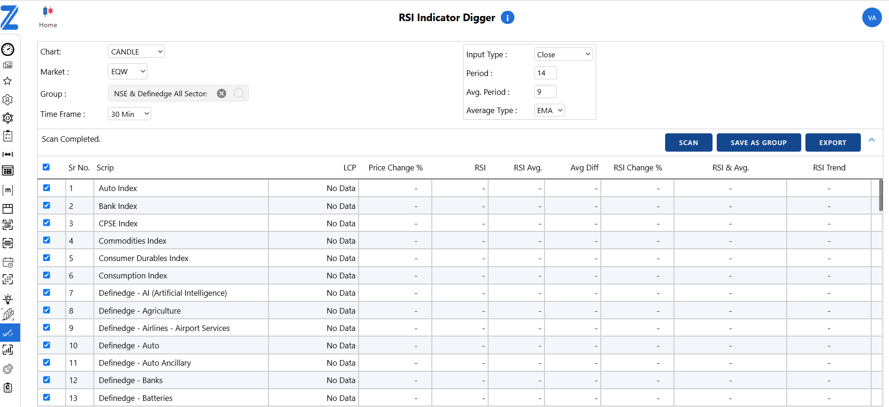The height and width of the screenshot is (407, 889).
Task: Open the table layout sidebar icon
Action: pos(8,208)
